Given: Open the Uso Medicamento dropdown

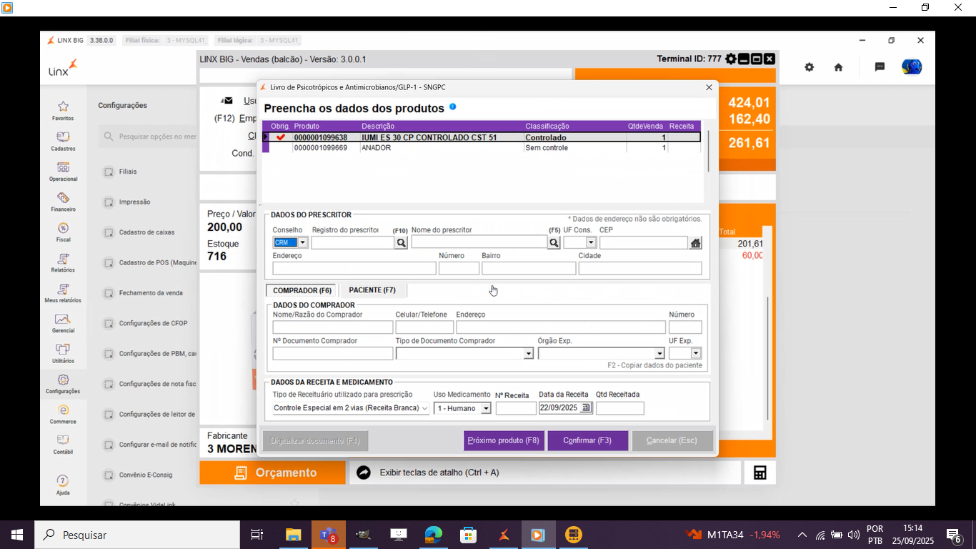Looking at the screenshot, I should (x=486, y=408).
